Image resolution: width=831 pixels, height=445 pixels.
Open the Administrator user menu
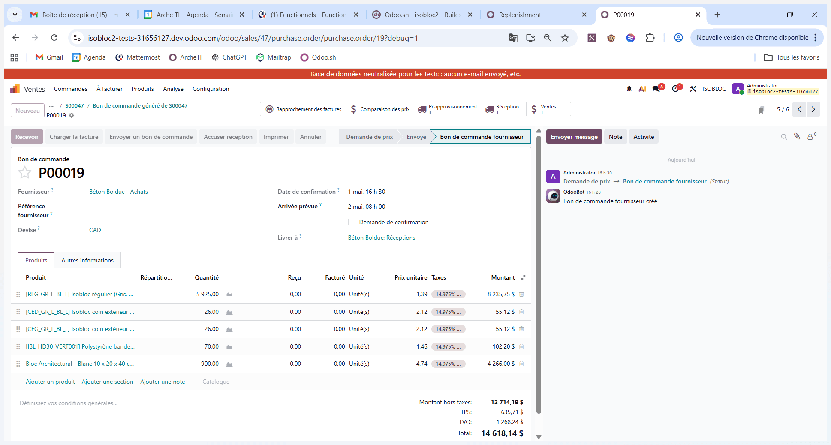[x=776, y=89]
